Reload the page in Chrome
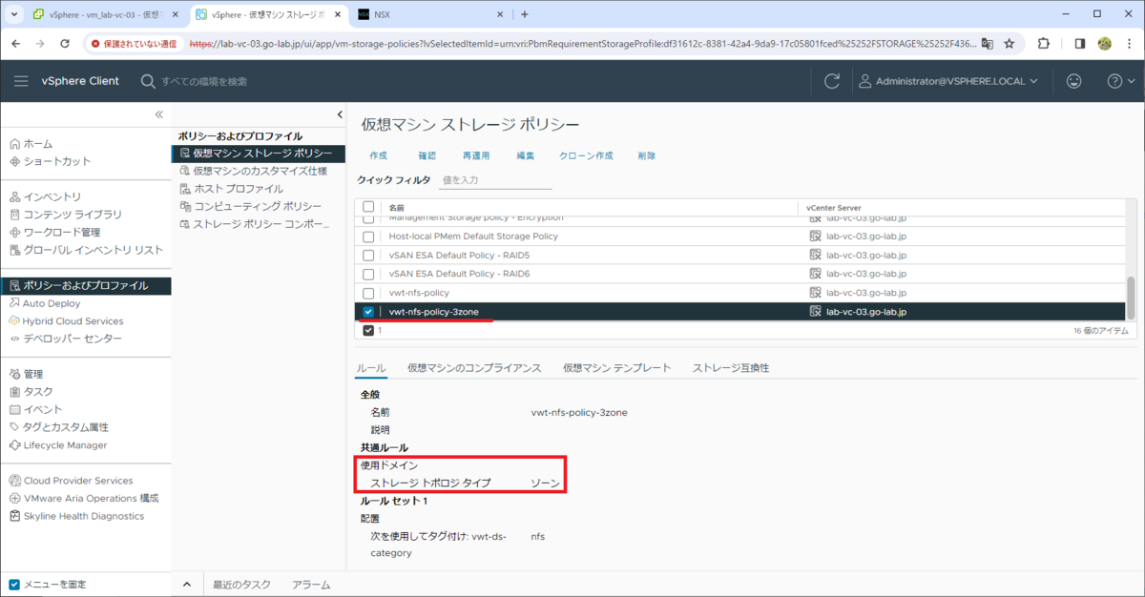Screen dimensions: 1145x597 (x=65, y=44)
